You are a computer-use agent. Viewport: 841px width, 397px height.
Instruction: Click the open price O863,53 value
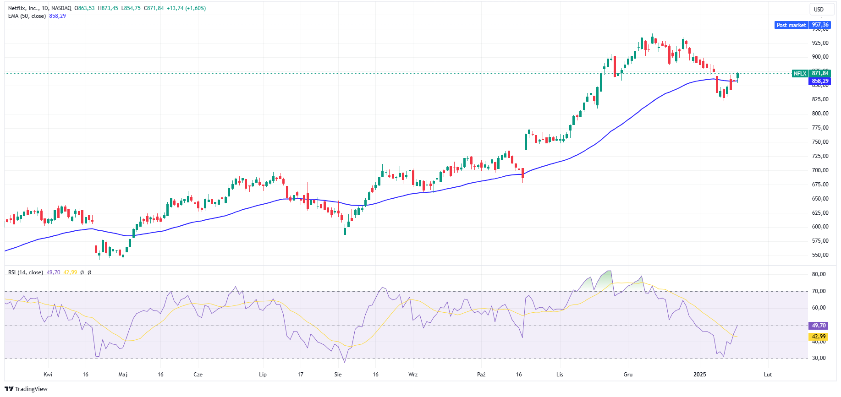85,8
